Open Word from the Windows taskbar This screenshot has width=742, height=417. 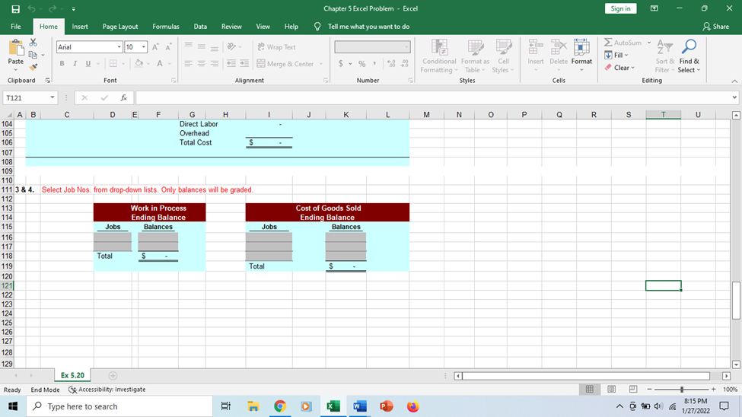[360, 406]
